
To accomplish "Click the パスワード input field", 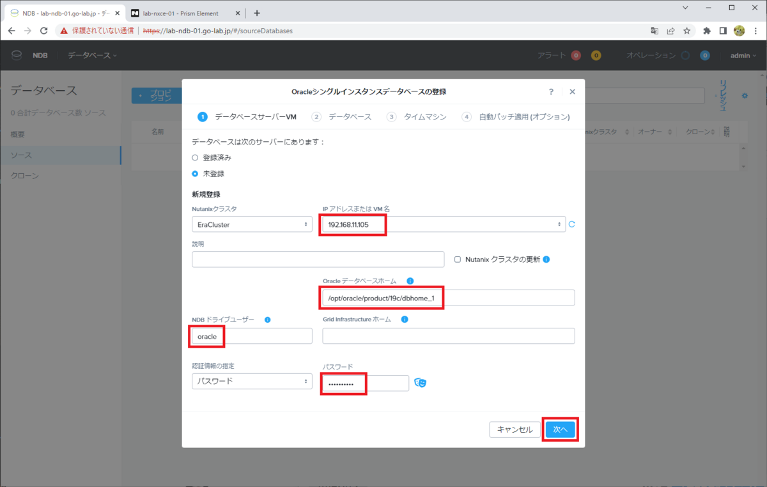I will [366, 383].
